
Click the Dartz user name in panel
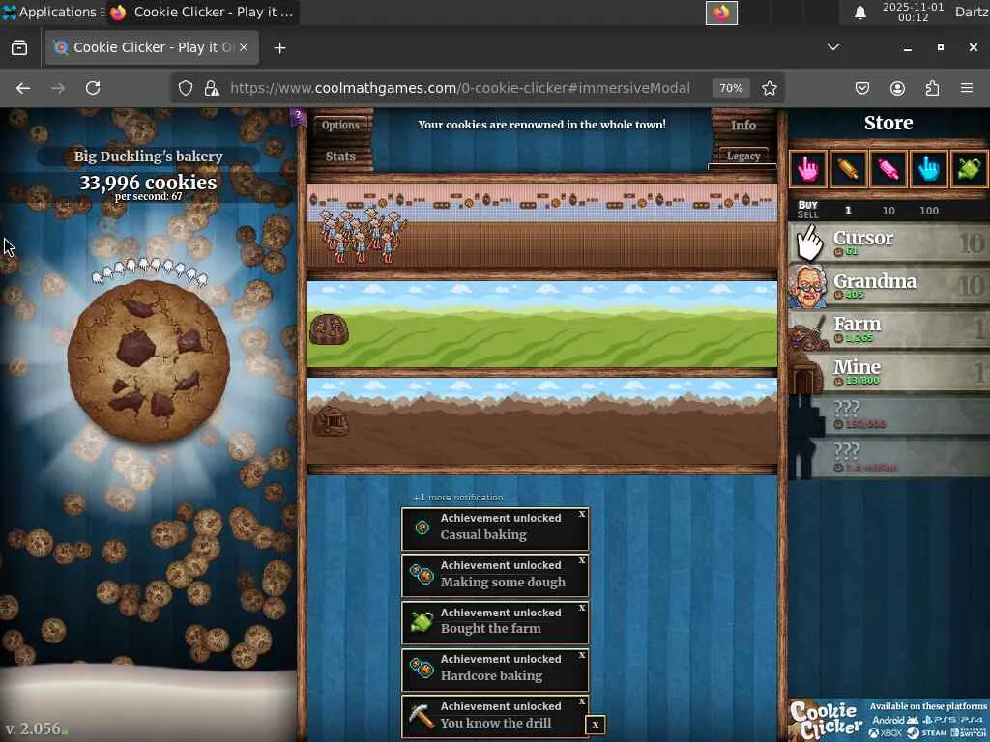tap(971, 12)
